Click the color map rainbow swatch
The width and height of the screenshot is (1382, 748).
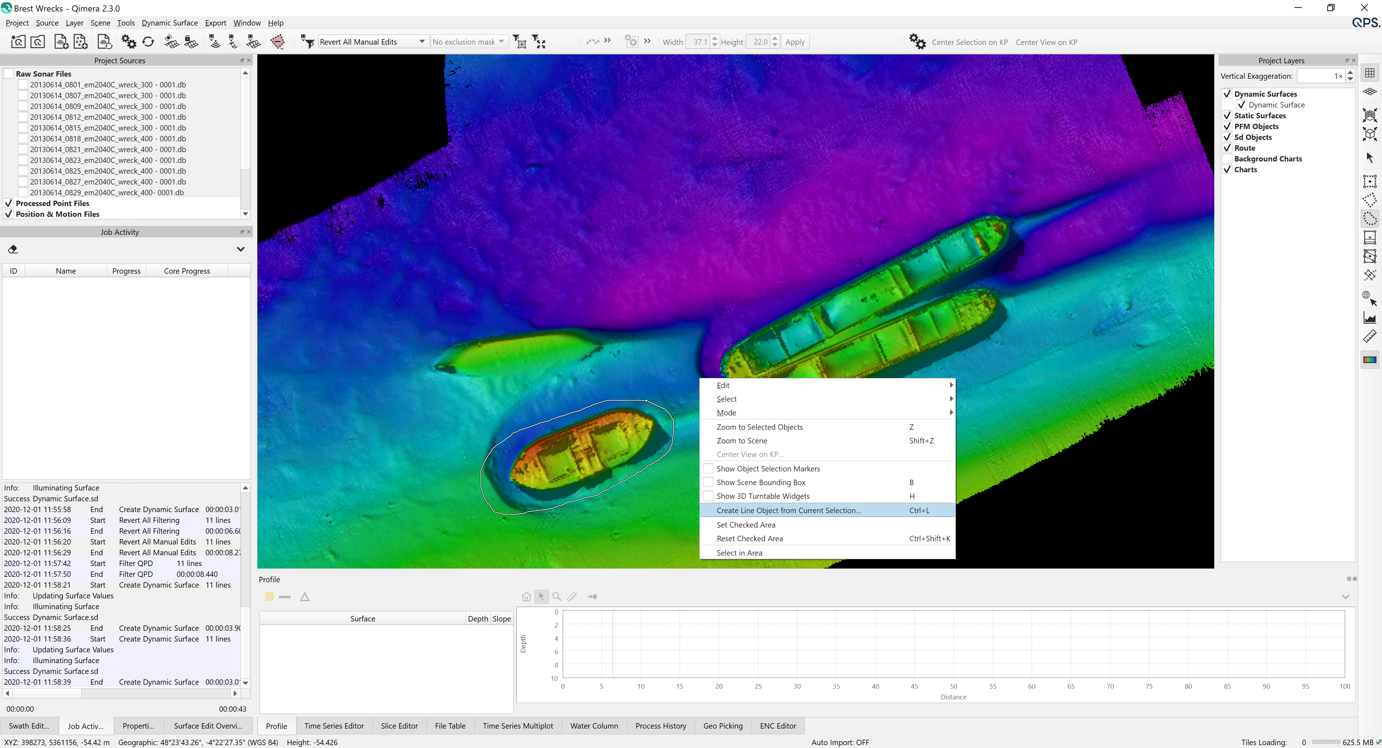tap(1370, 360)
